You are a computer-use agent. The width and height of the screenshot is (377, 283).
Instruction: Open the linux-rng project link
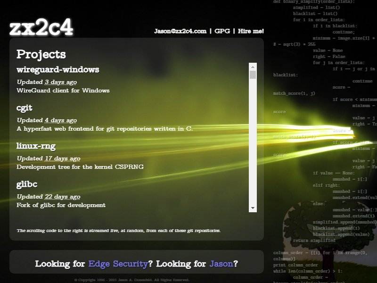36,146
